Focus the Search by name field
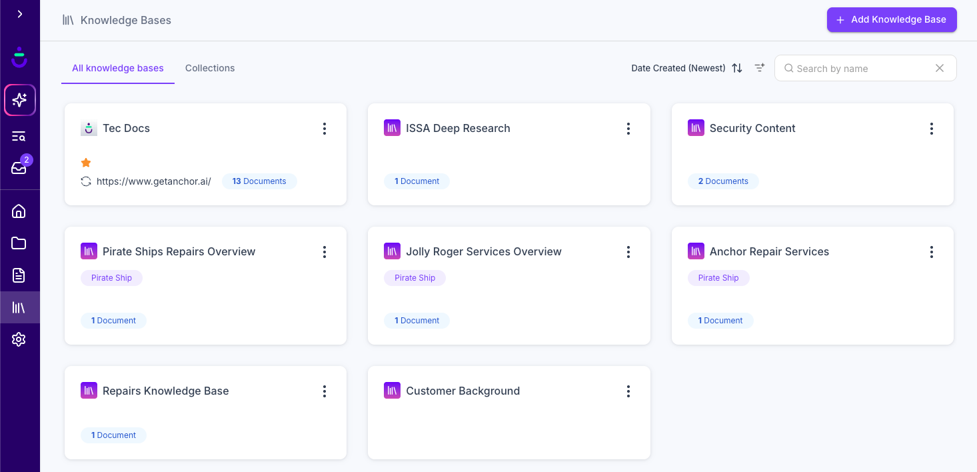Screen dimensions: 977x472 click(x=865, y=68)
